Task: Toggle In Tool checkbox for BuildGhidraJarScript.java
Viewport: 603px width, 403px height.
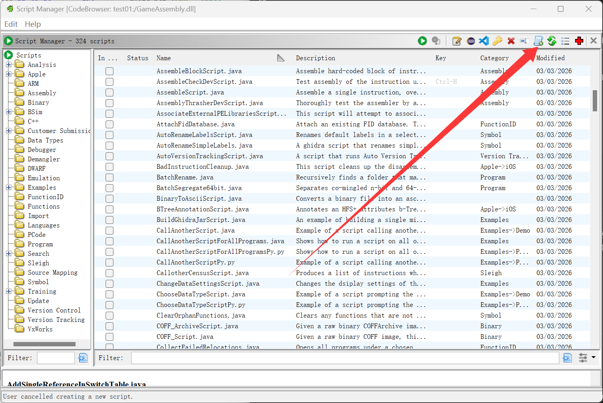Action: [x=109, y=220]
